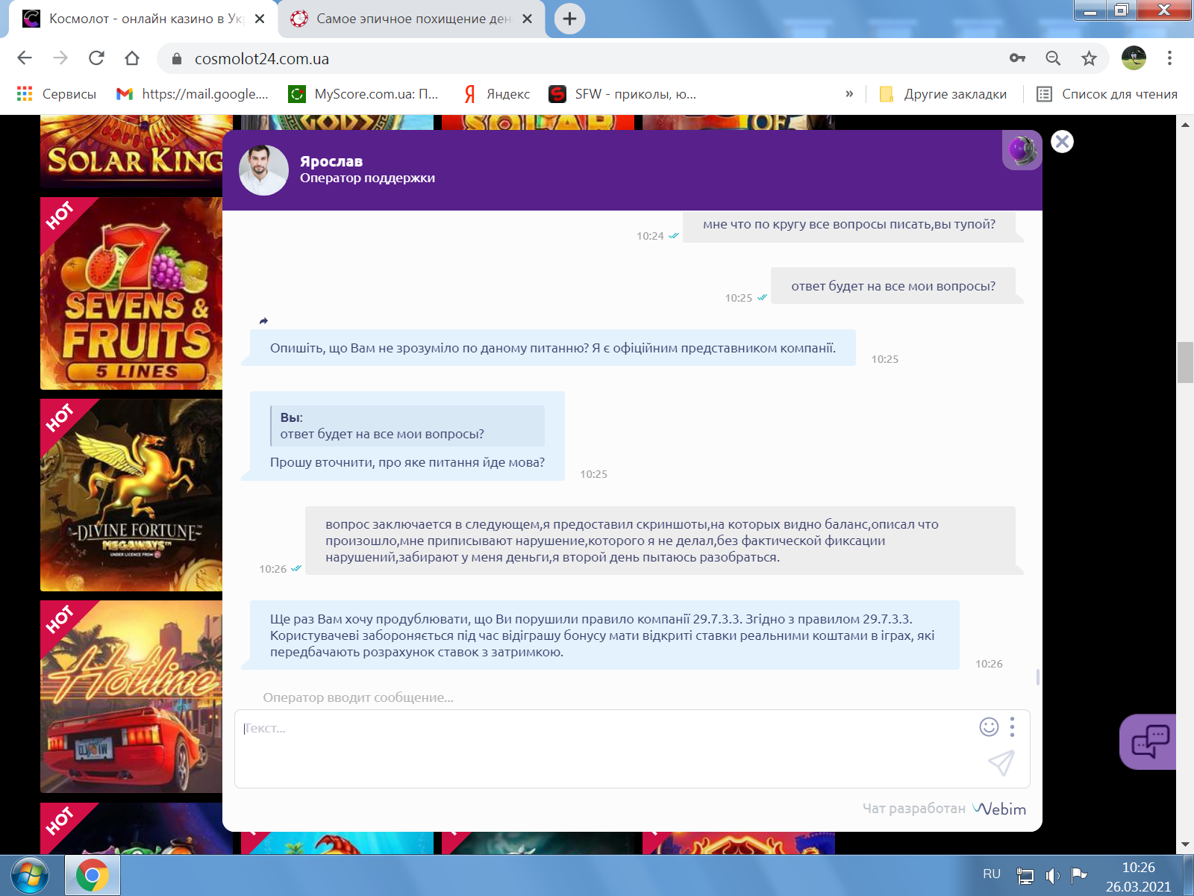Open the Sevens & Fruits 5 Lines game
The image size is (1194, 896).
(x=131, y=293)
